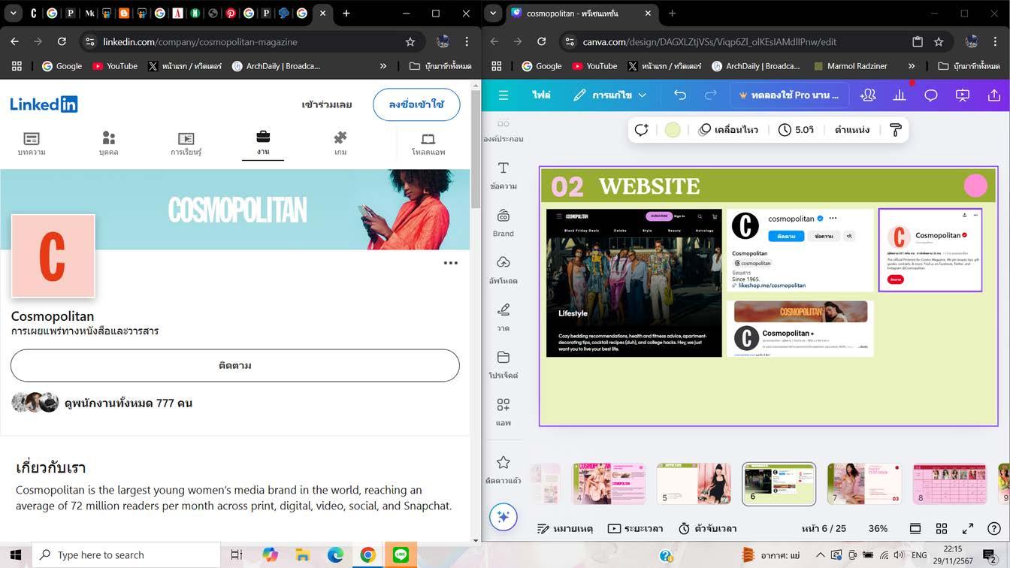Bookmark the Canva page with the star

[939, 42]
